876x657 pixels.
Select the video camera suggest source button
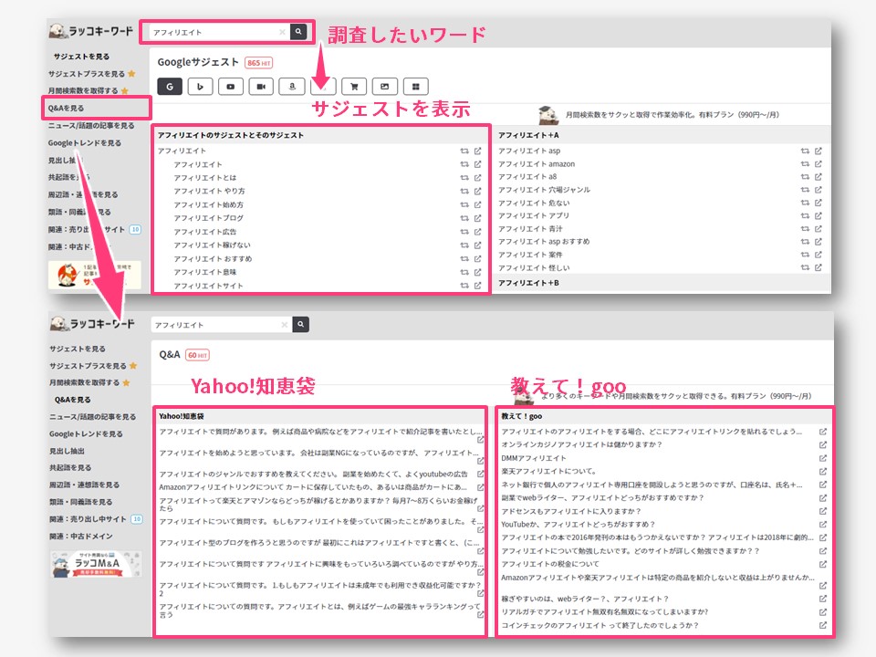pyautogui.click(x=261, y=87)
